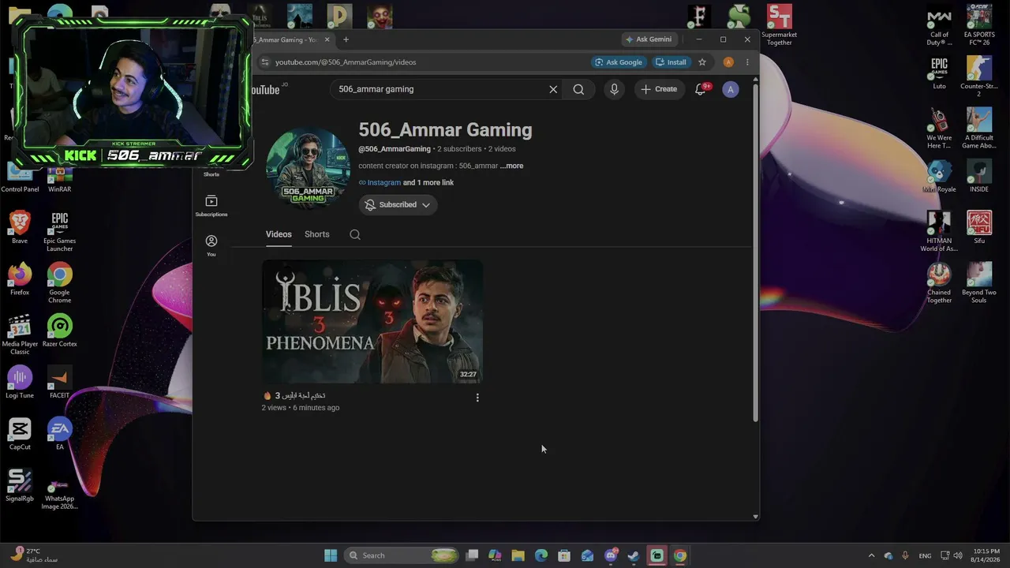Switch input language via ENG indicator
Image resolution: width=1010 pixels, height=568 pixels.
click(x=925, y=555)
